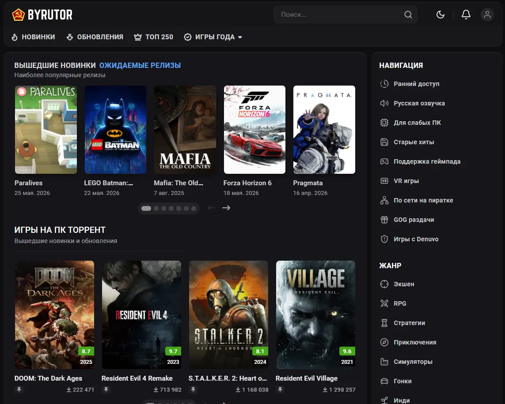Go to previous carousel slide arrow

tap(212, 208)
